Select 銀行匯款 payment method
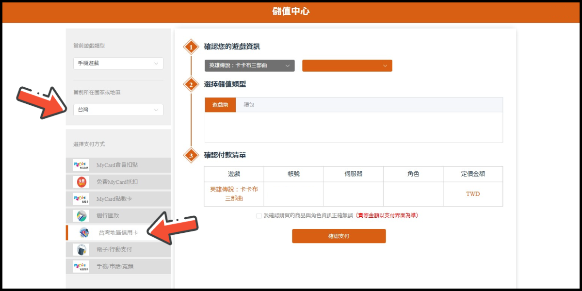The image size is (582, 291). click(x=118, y=216)
